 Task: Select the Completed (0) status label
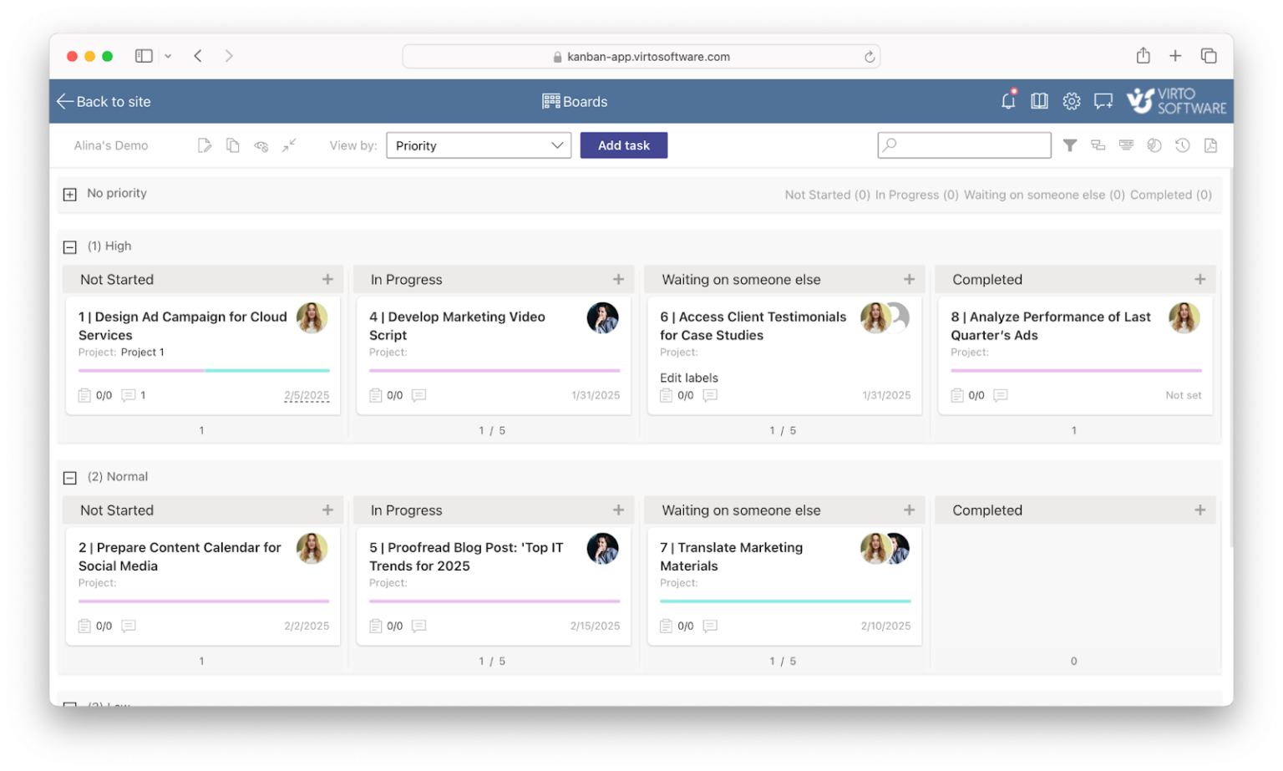tap(1170, 194)
